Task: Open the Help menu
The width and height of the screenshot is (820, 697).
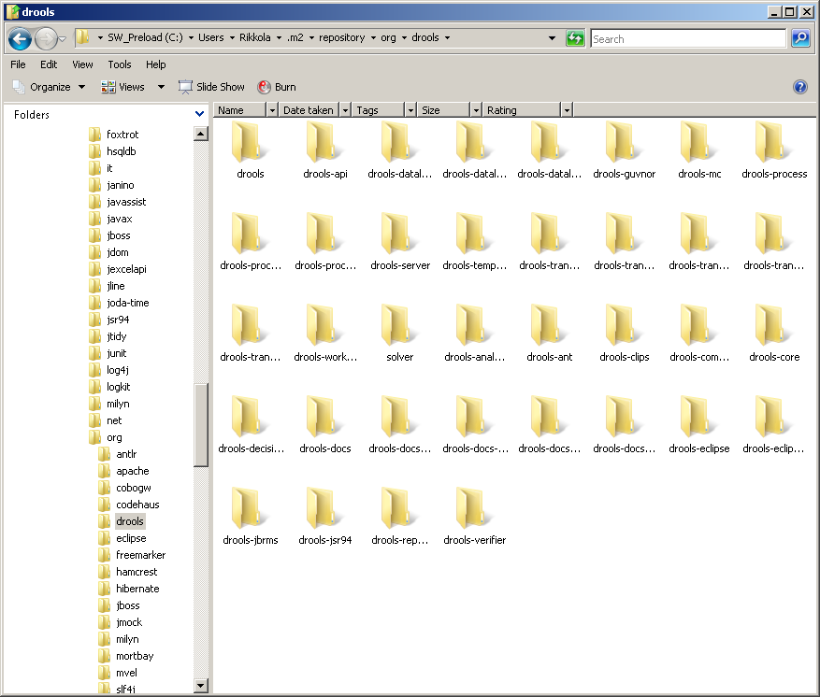Action: pos(156,64)
